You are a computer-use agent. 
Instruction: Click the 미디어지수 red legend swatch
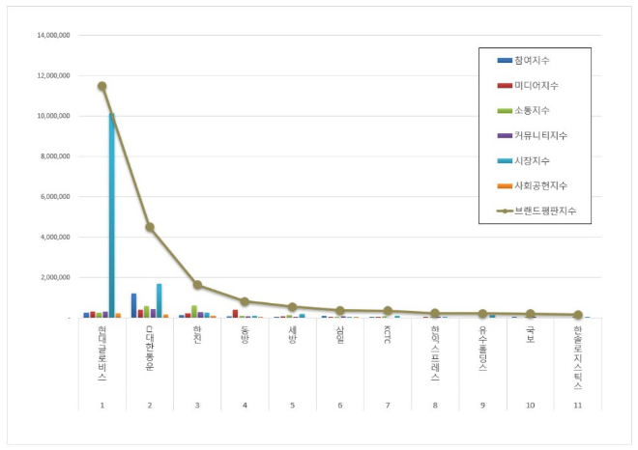504,86
